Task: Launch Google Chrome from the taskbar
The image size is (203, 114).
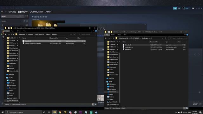Action: coord(60,112)
